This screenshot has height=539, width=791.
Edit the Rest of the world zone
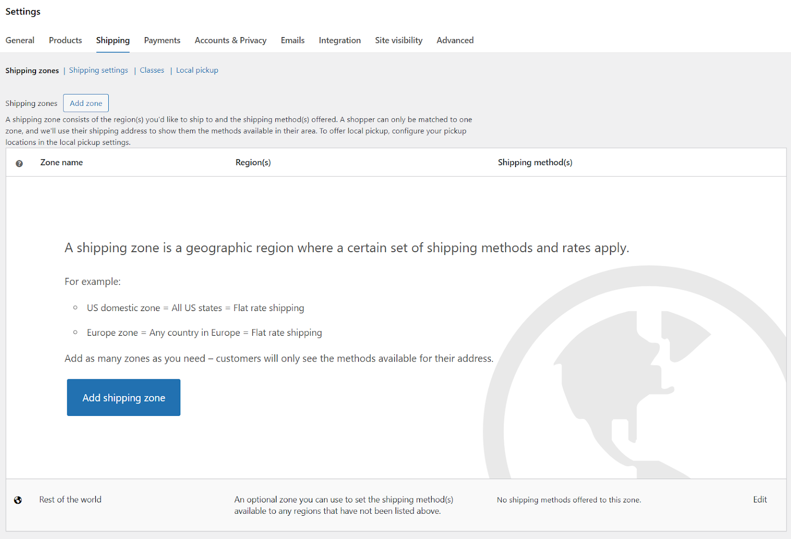760,499
